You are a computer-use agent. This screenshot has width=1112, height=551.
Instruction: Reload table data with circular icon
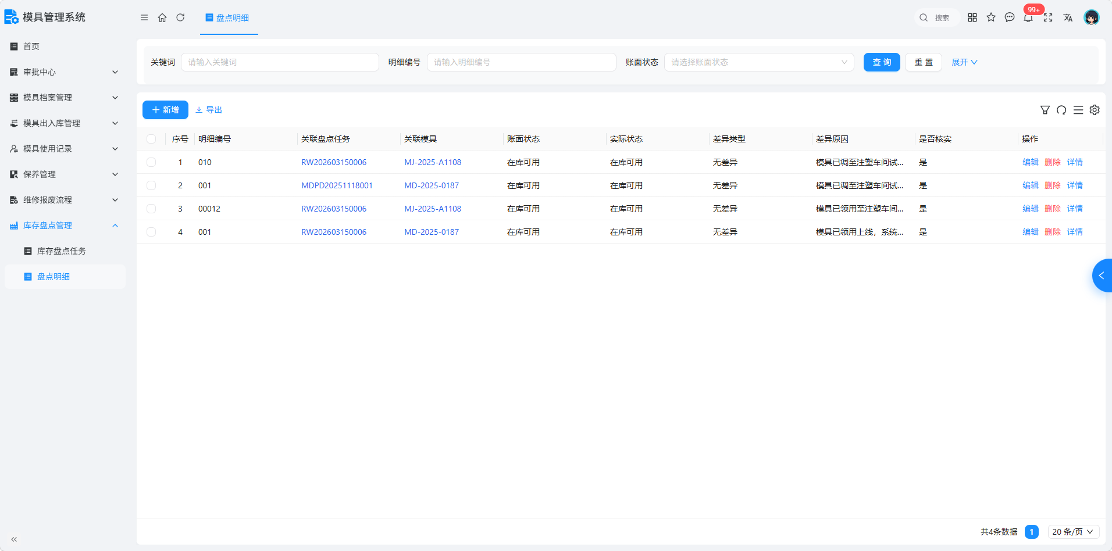tap(1061, 110)
